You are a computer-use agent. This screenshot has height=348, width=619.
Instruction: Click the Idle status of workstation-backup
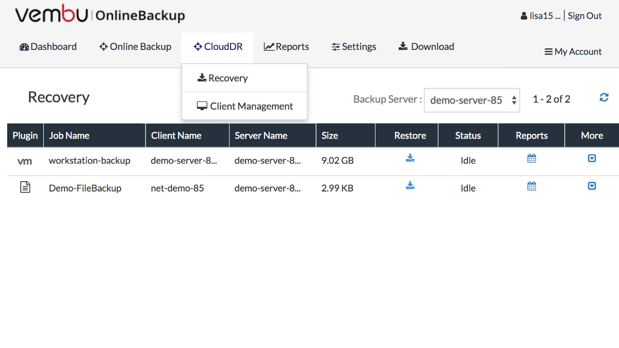pos(468,161)
